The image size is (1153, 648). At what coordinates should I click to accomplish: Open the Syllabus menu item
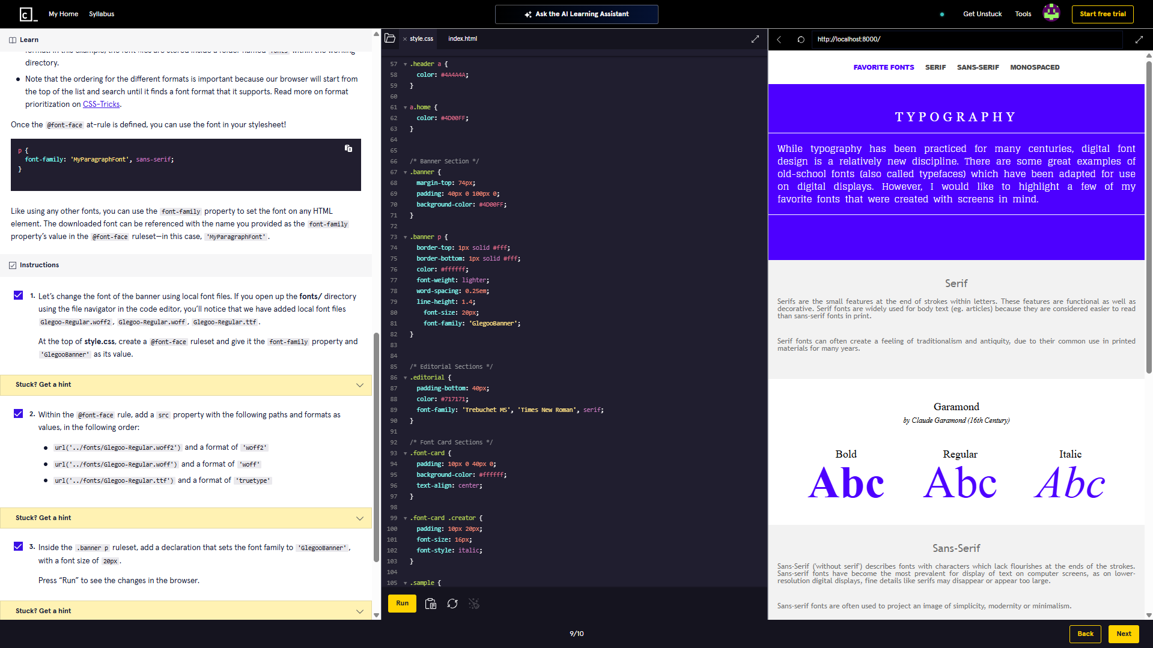[102, 14]
